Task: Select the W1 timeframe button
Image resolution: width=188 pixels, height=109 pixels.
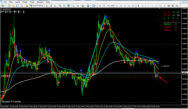Action: pos(129,6)
